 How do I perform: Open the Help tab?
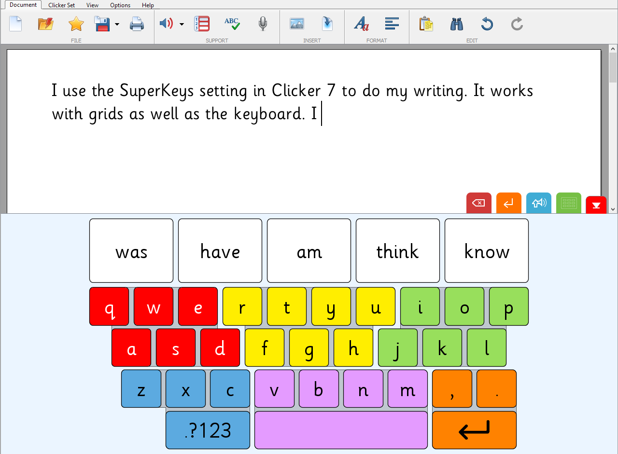[x=148, y=5]
